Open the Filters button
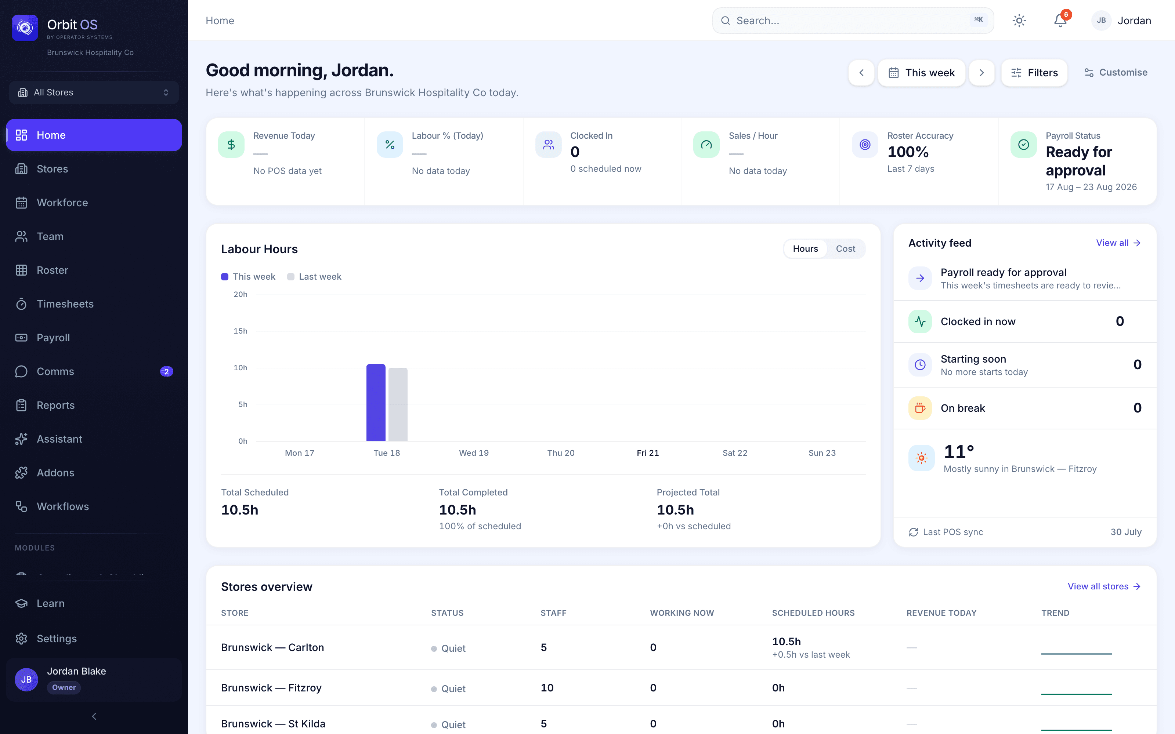Viewport: 1175px width, 734px height. coord(1034,73)
